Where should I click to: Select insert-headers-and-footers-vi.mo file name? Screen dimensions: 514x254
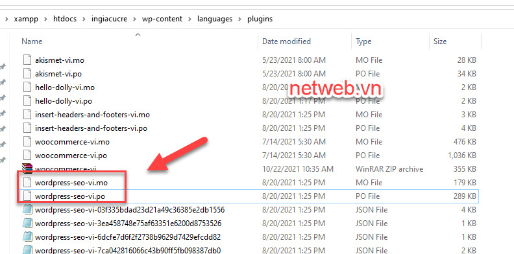[92, 115]
